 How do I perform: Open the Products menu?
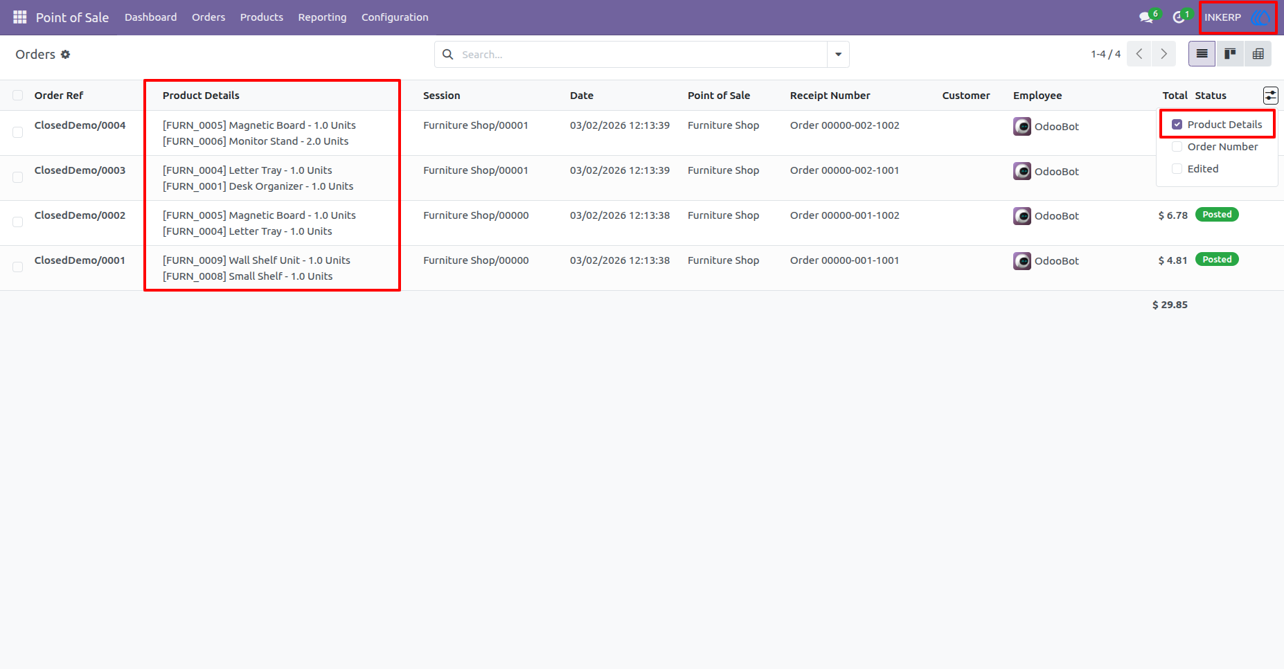[x=262, y=17]
